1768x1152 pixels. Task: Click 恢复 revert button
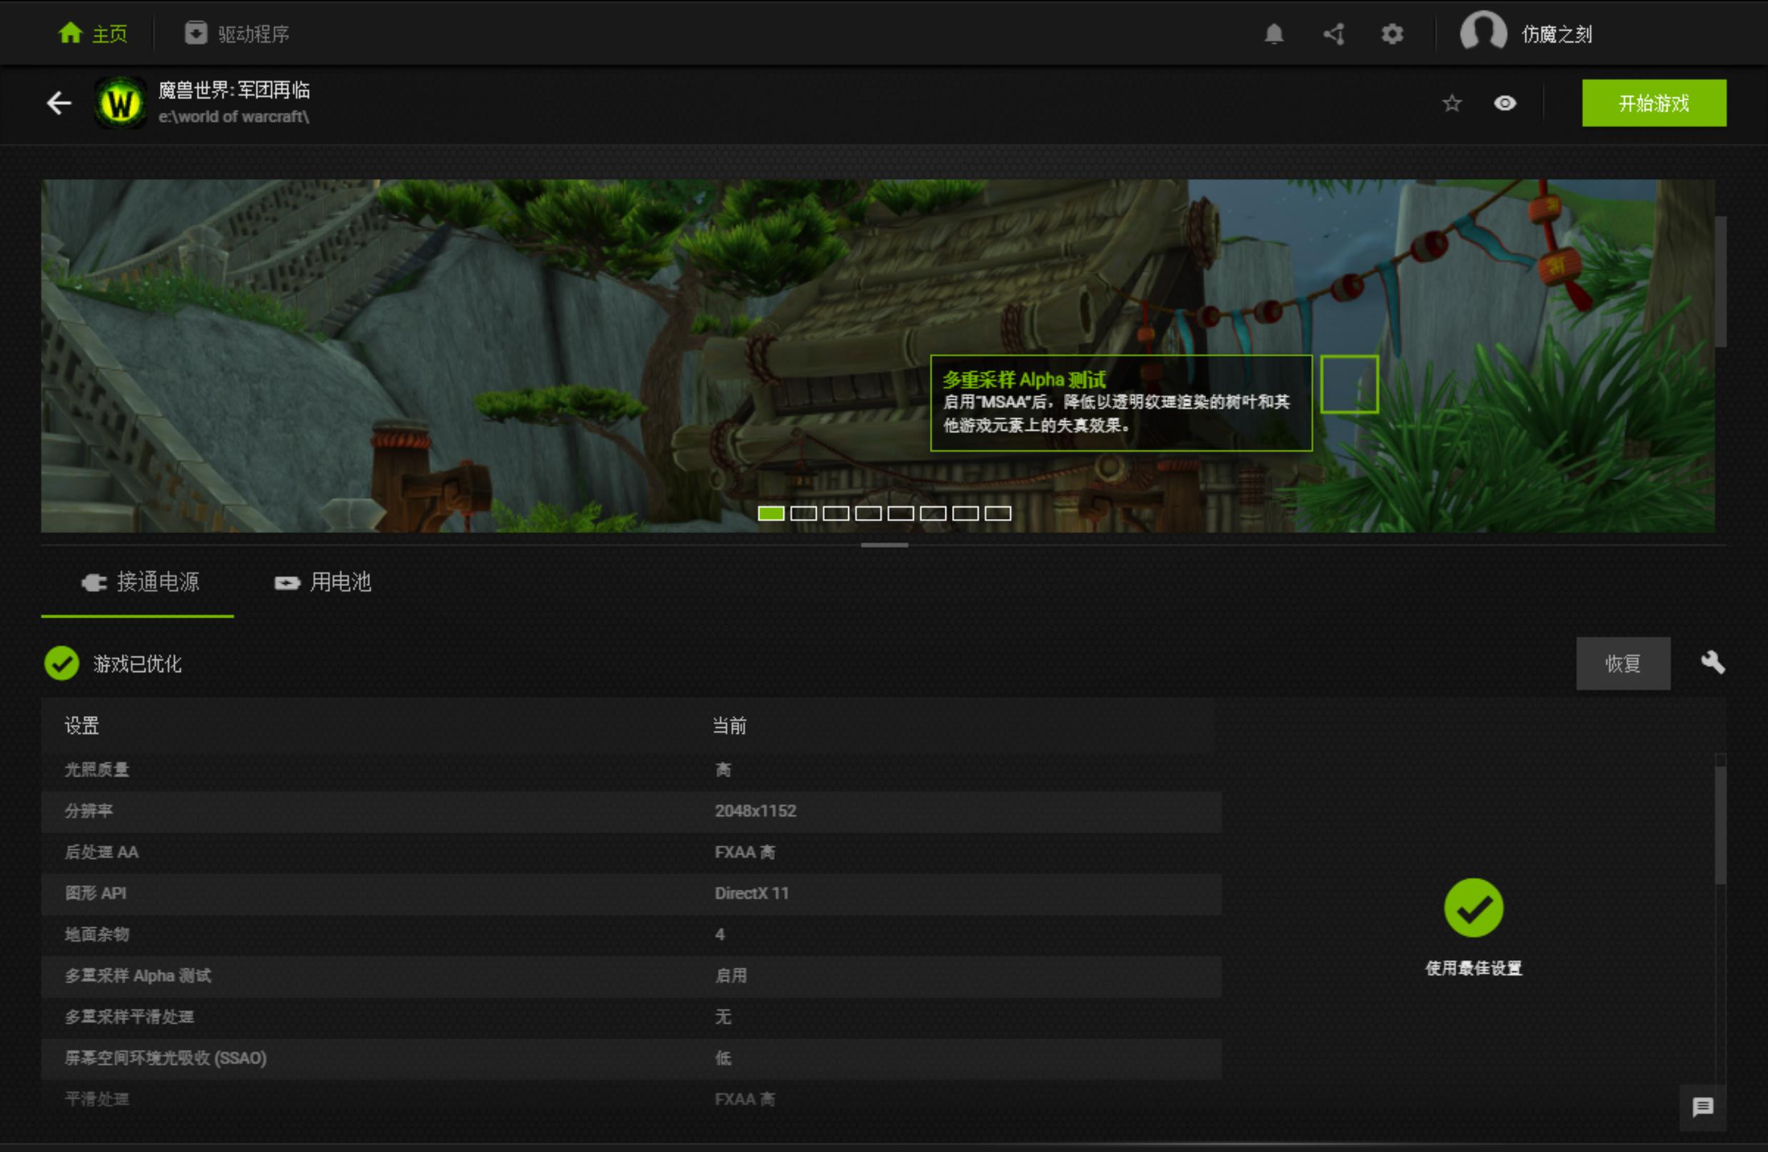click(1623, 663)
